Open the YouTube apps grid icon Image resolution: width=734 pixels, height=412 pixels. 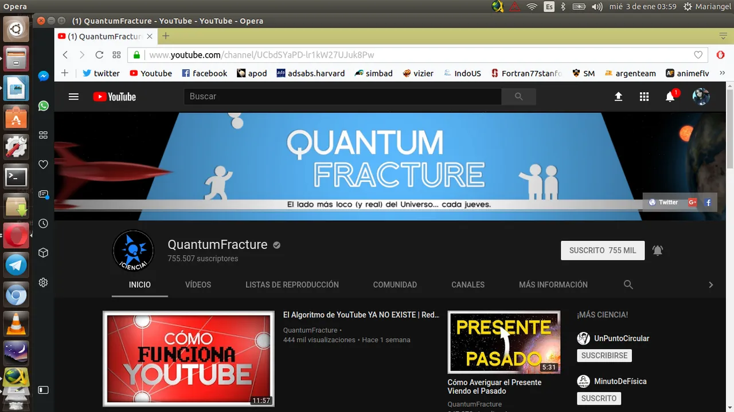click(x=644, y=97)
